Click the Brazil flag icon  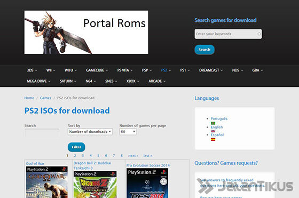click(x=213, y=123)
